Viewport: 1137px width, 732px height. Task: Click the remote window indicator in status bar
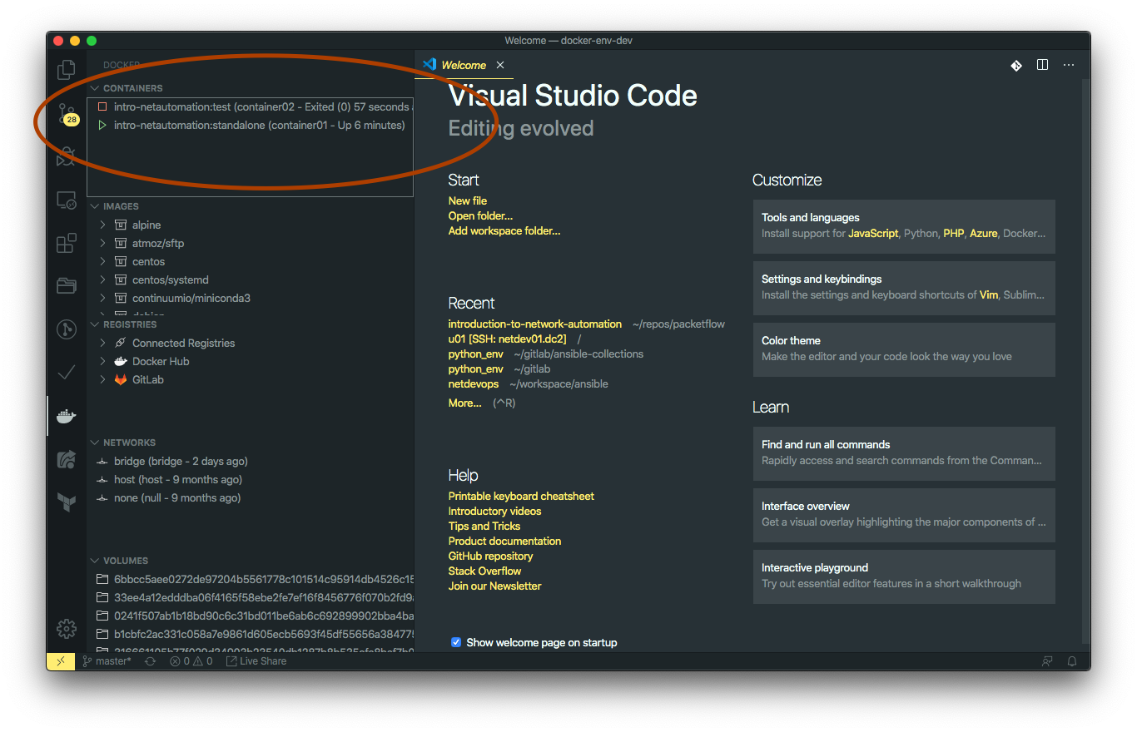pyautogui.click(x=61, y=661)
